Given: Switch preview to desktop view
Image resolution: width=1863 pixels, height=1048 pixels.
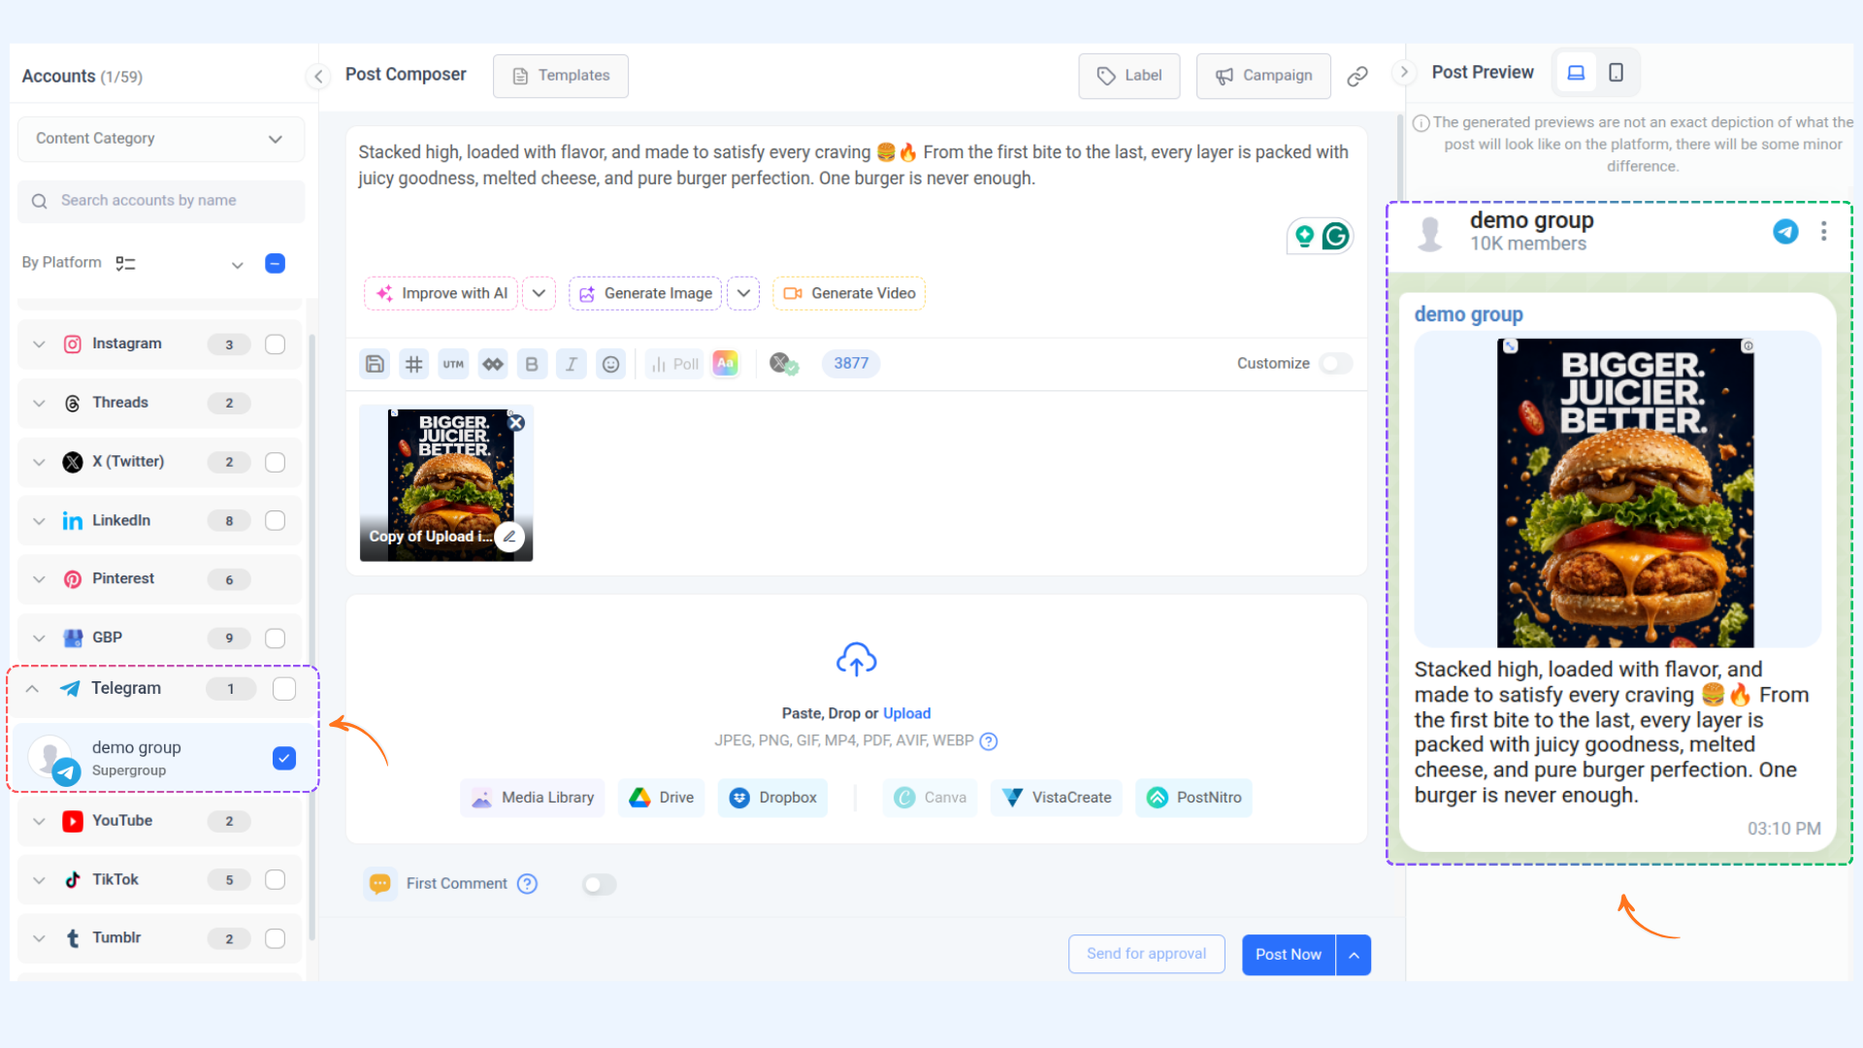Looking at the screenshot, I should coord(1577,73).
